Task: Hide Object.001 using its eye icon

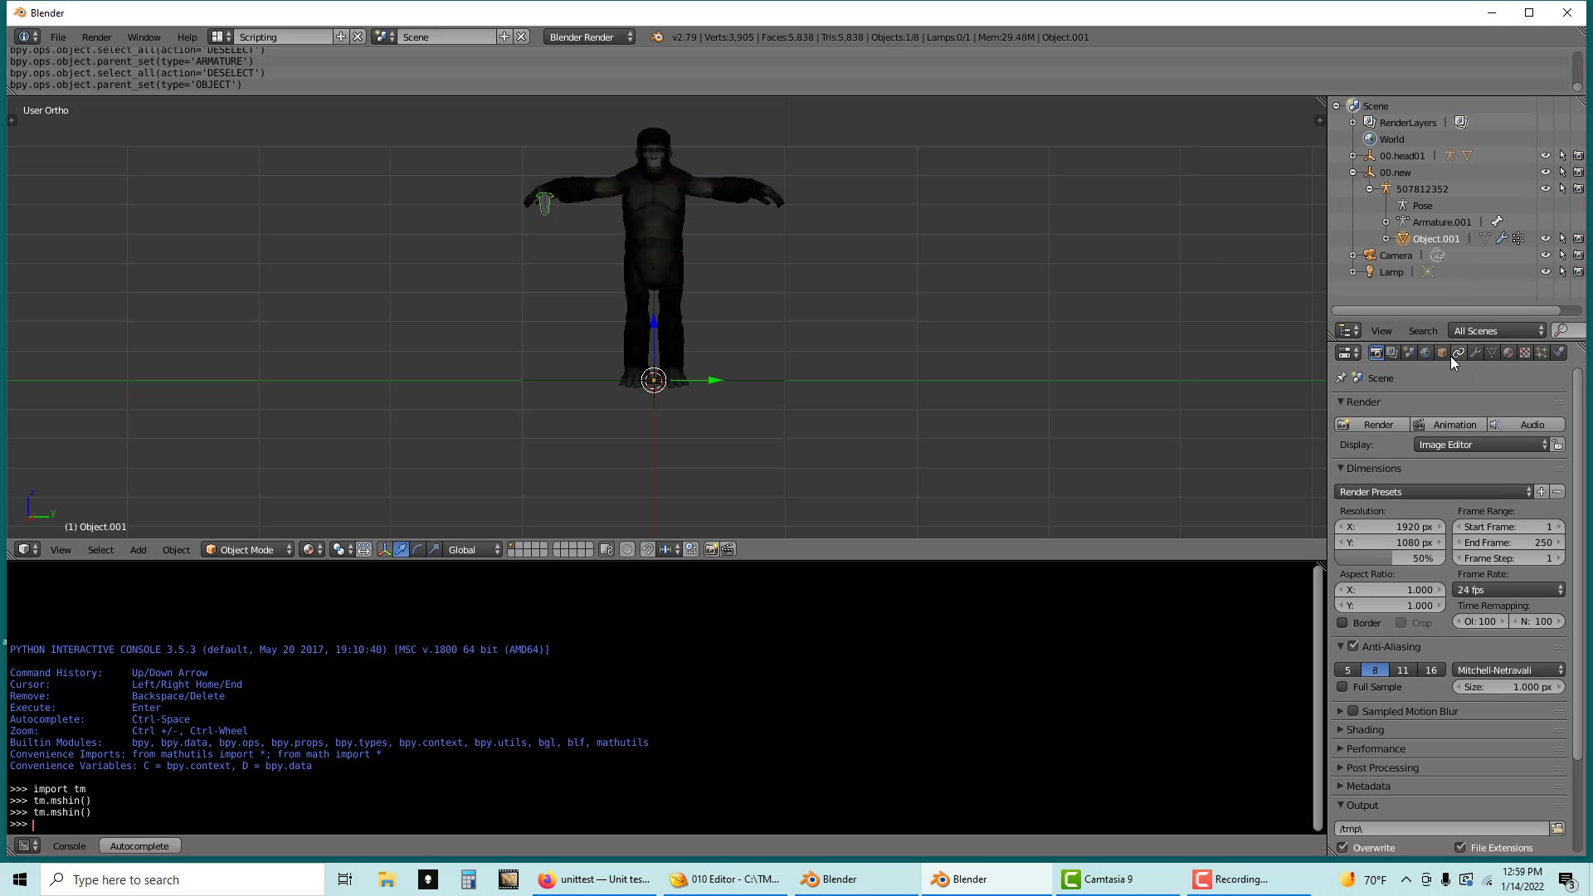Action: click(1545, 239)
